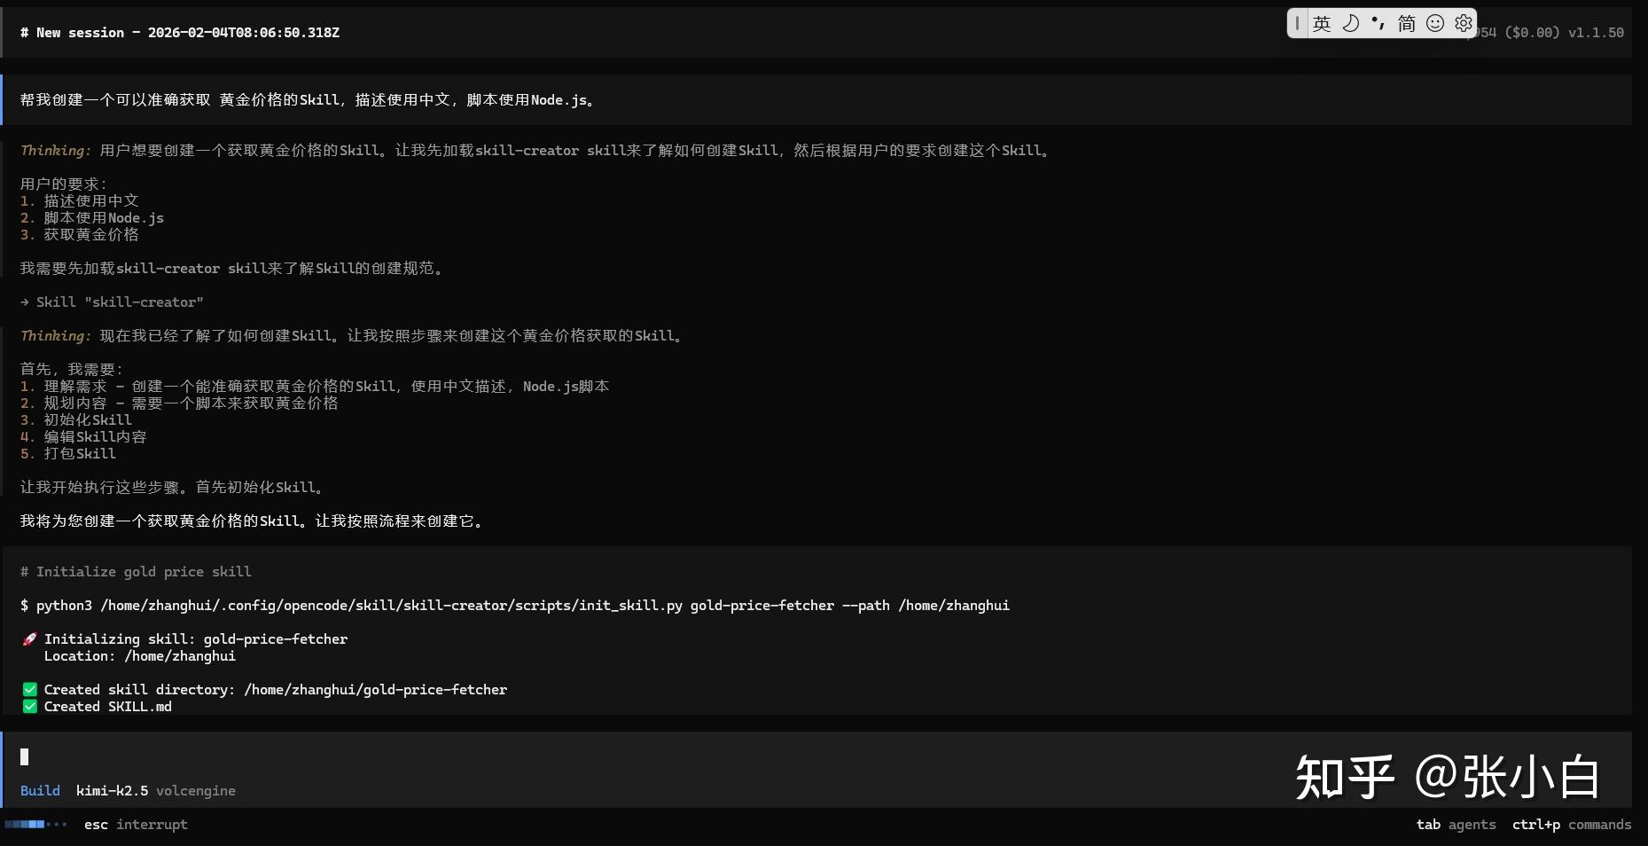Switch the 简 simplified Chinese toggle

point(1406,24)
